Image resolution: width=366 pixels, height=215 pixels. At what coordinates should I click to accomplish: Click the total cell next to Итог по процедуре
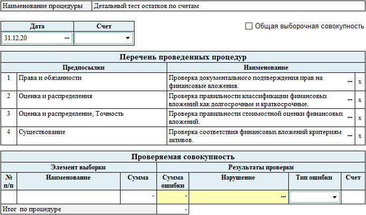pyautogui.click(x=173, y=210)
